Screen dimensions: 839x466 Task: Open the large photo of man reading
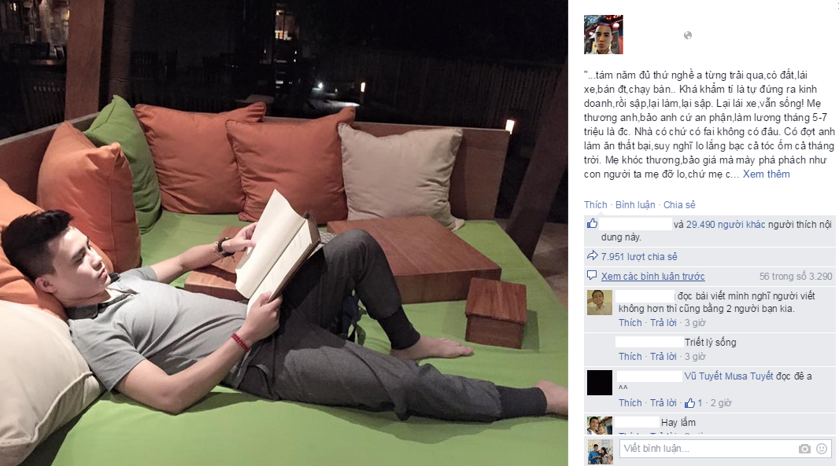(283, 233)
